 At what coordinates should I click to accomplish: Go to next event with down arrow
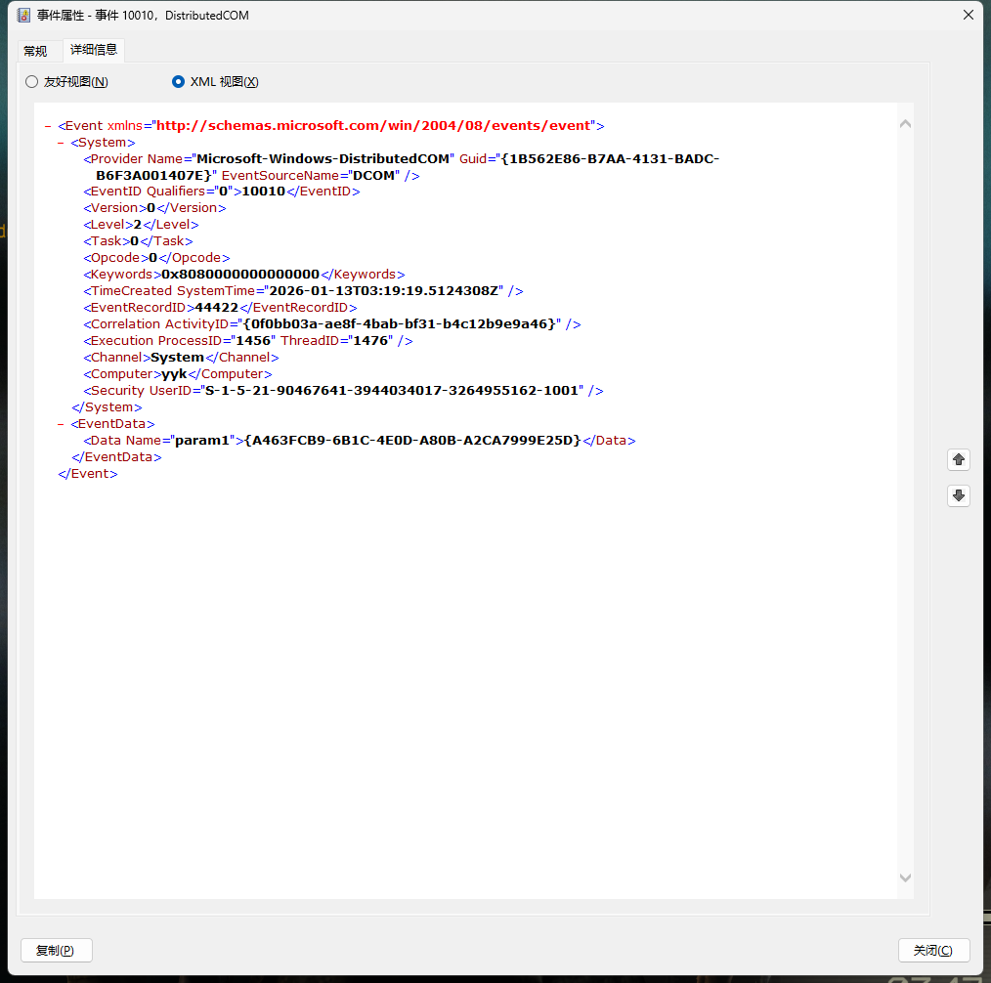point(958,495)
